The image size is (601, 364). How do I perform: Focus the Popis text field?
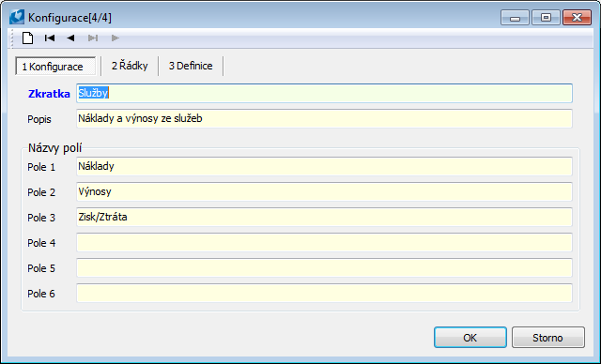(324, 118)
